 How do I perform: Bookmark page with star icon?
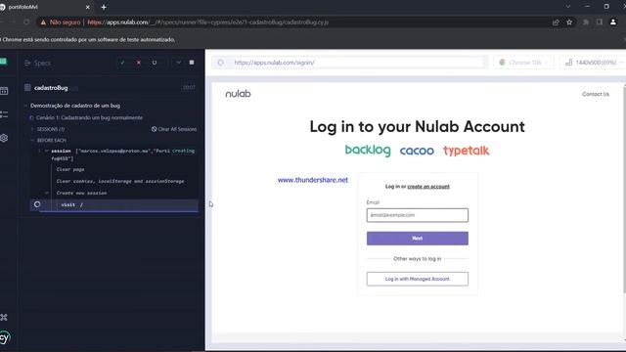[x=569, y=22]
